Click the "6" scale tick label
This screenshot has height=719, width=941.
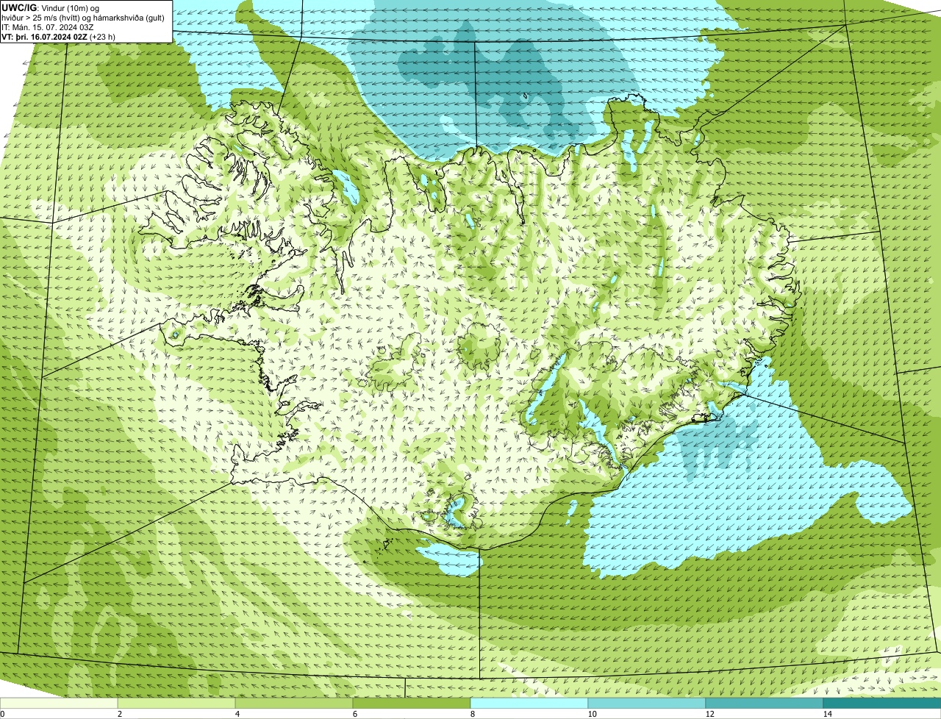[354, 714]
